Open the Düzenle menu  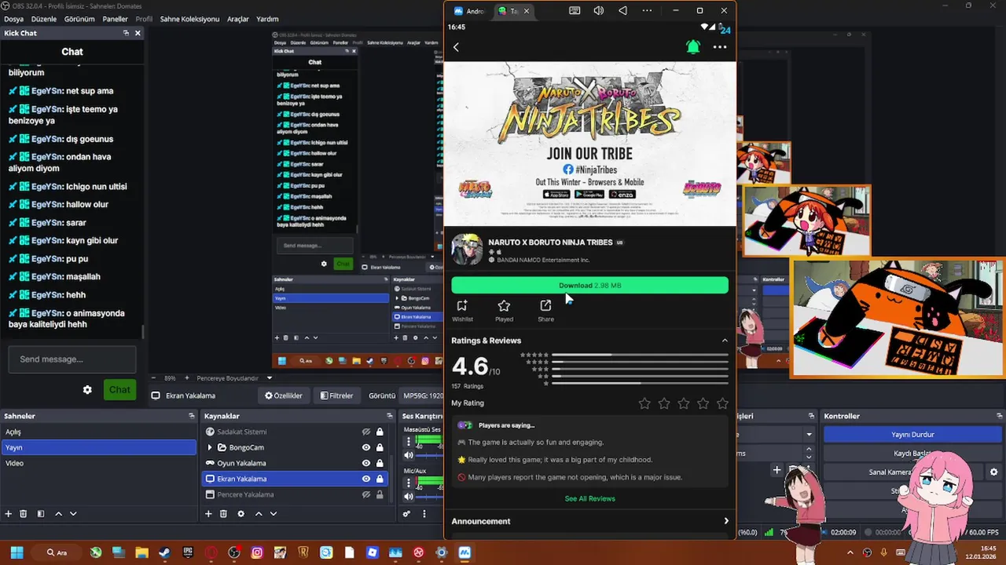tap(44, 19)
